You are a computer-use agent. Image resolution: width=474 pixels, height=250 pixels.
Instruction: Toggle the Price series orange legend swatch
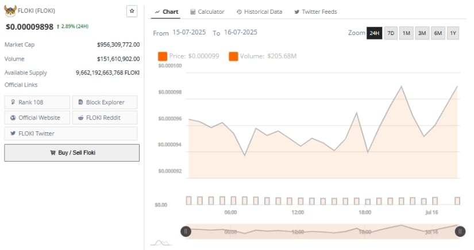(x=163, y=56)
